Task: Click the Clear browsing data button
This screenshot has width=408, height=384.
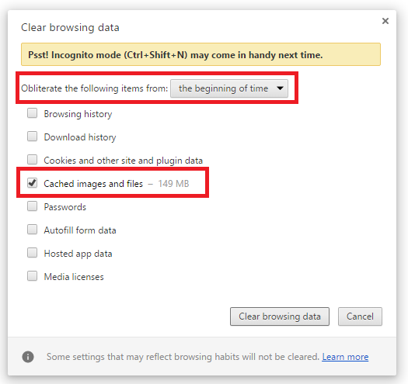Action: 280,317
